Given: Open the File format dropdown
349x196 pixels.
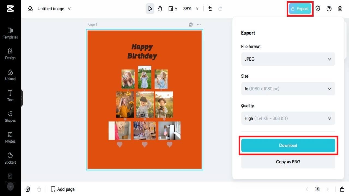Looking at the screenshot, I should pos(288,59).
